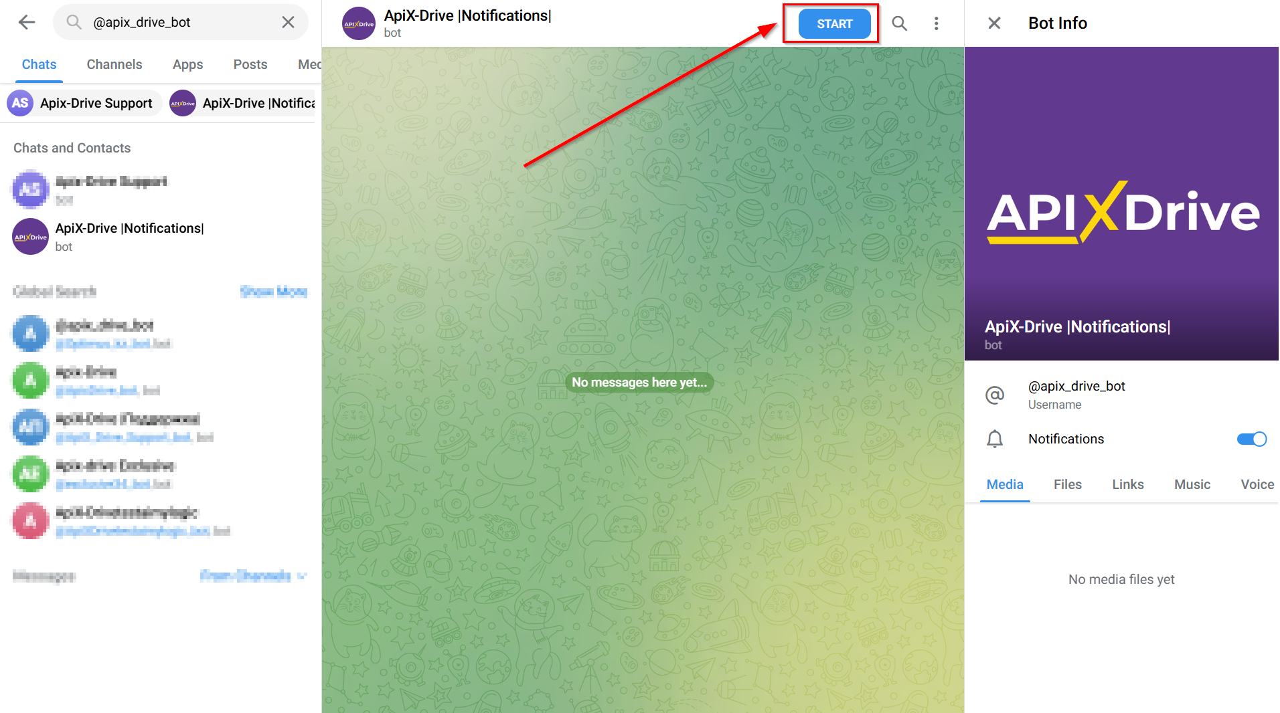Open the Posts tab
The image size is (1280, 713).
pyautogui.click(x=250, y=64)
